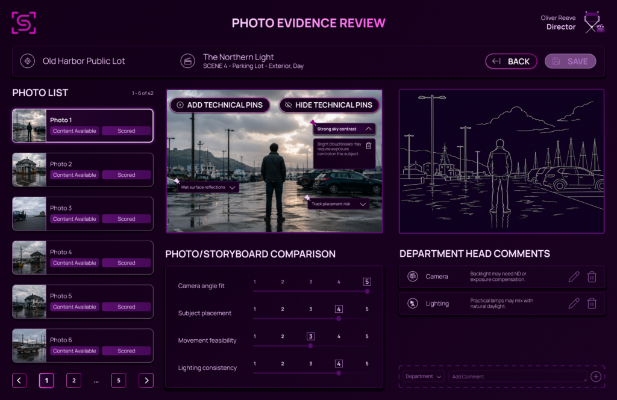
Task: Click Add Technical Pins button
Action: (x=220, y=105)
